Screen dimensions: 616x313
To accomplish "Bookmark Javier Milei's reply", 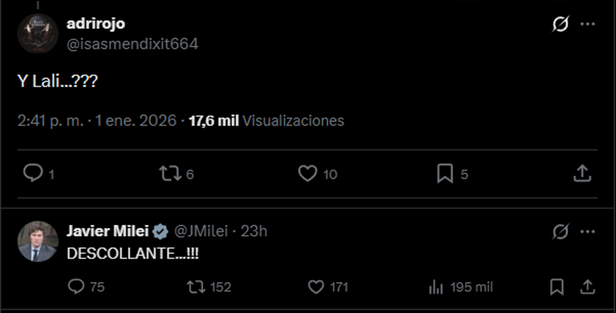I will [x=556, y=287].
